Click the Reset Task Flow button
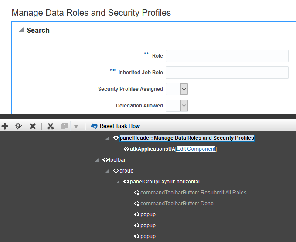Viewport: 296px width, 242px height. tap(115, 126)
